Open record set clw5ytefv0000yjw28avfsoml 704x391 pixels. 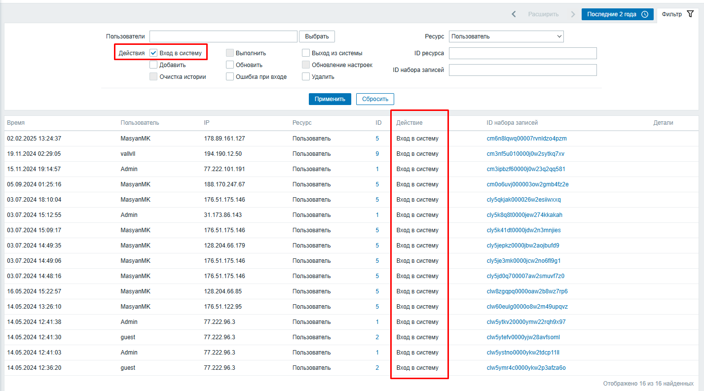pos(523,337)
